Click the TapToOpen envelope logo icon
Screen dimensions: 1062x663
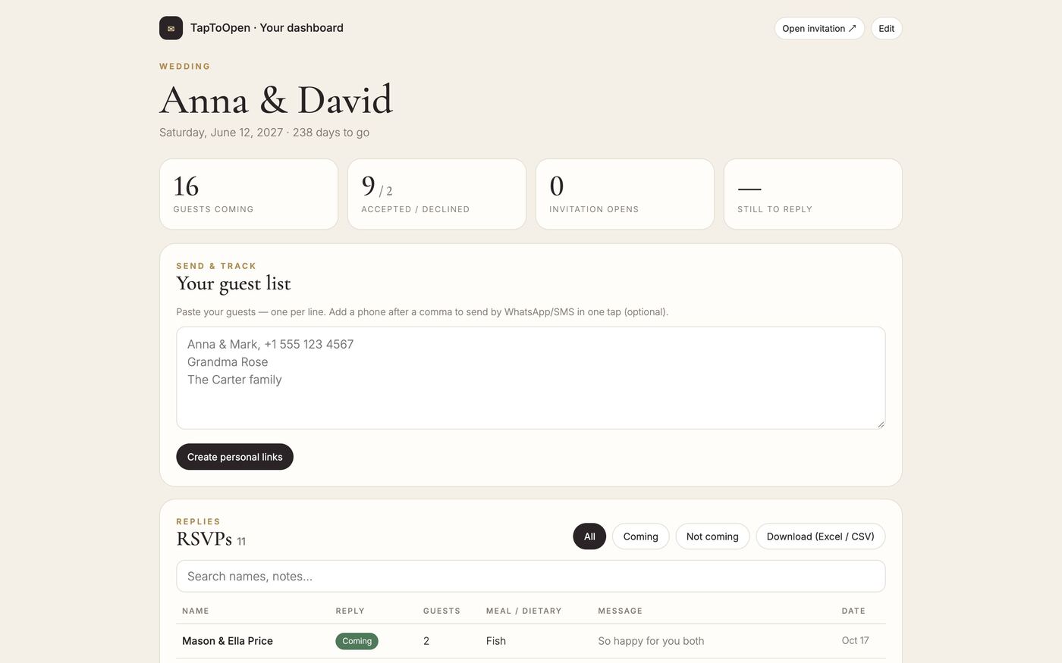171,28
